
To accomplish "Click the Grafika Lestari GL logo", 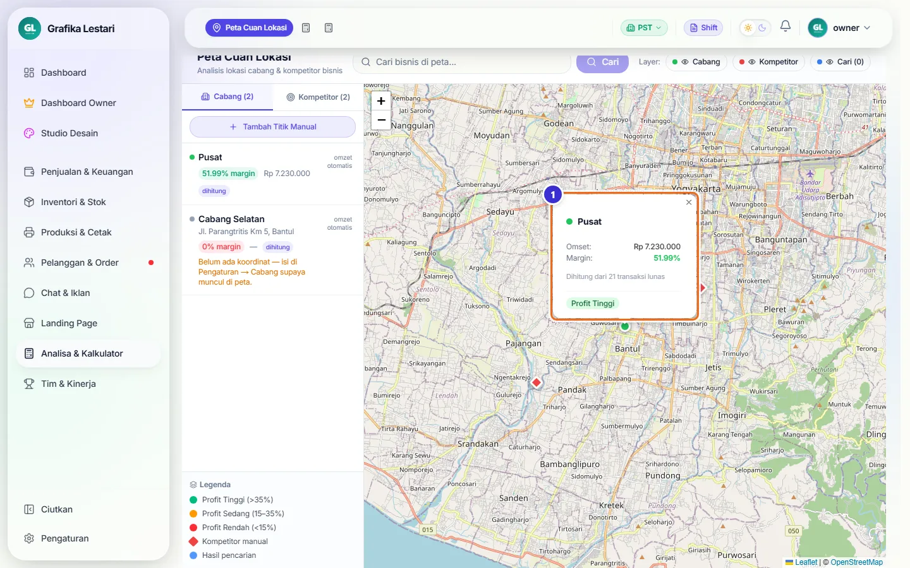I will 30,28.
